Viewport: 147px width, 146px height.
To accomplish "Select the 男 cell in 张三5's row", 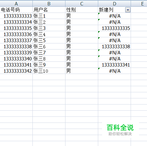I will coord(82,41).
